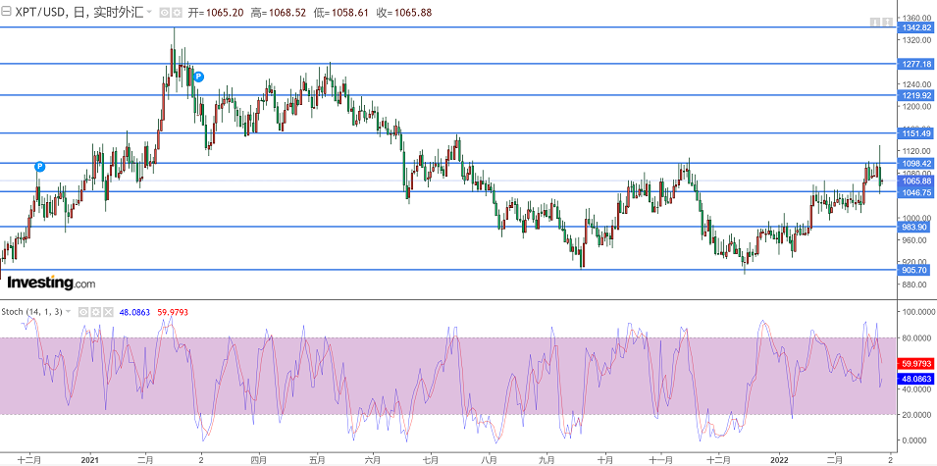Select the Stoch (14, 1, 3) label

[x=31, y=311]
